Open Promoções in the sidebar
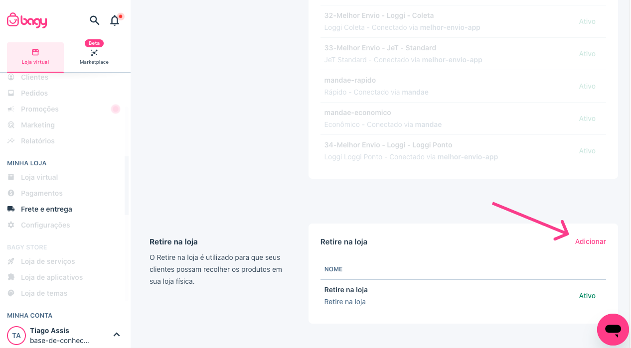Image resolution: width=631 pixels, height=348 pixels. click(40, 109)
